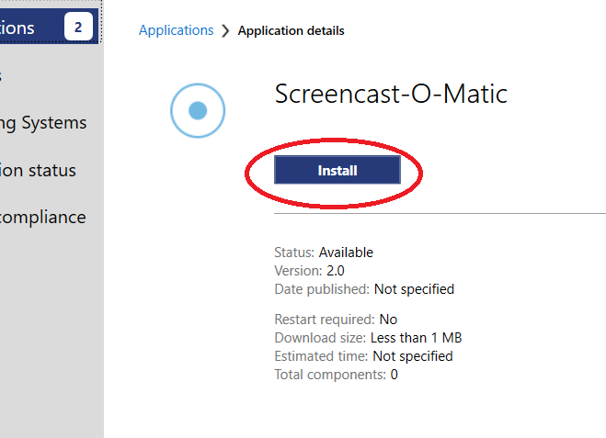Click the Screencast-O-Matic app icon

pos(198,111)
